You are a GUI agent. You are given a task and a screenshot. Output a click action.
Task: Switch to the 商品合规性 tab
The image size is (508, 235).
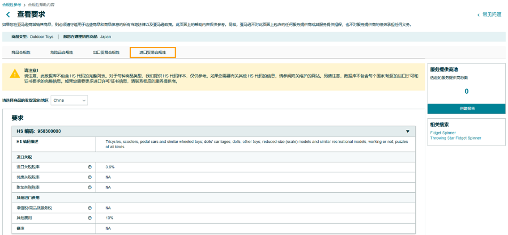click(x=21, y=53)
